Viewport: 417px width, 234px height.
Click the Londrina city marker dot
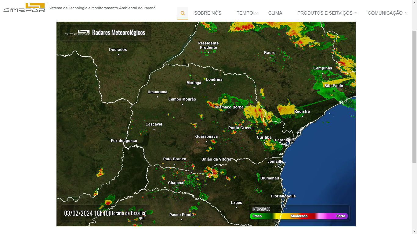click(214, 84)
